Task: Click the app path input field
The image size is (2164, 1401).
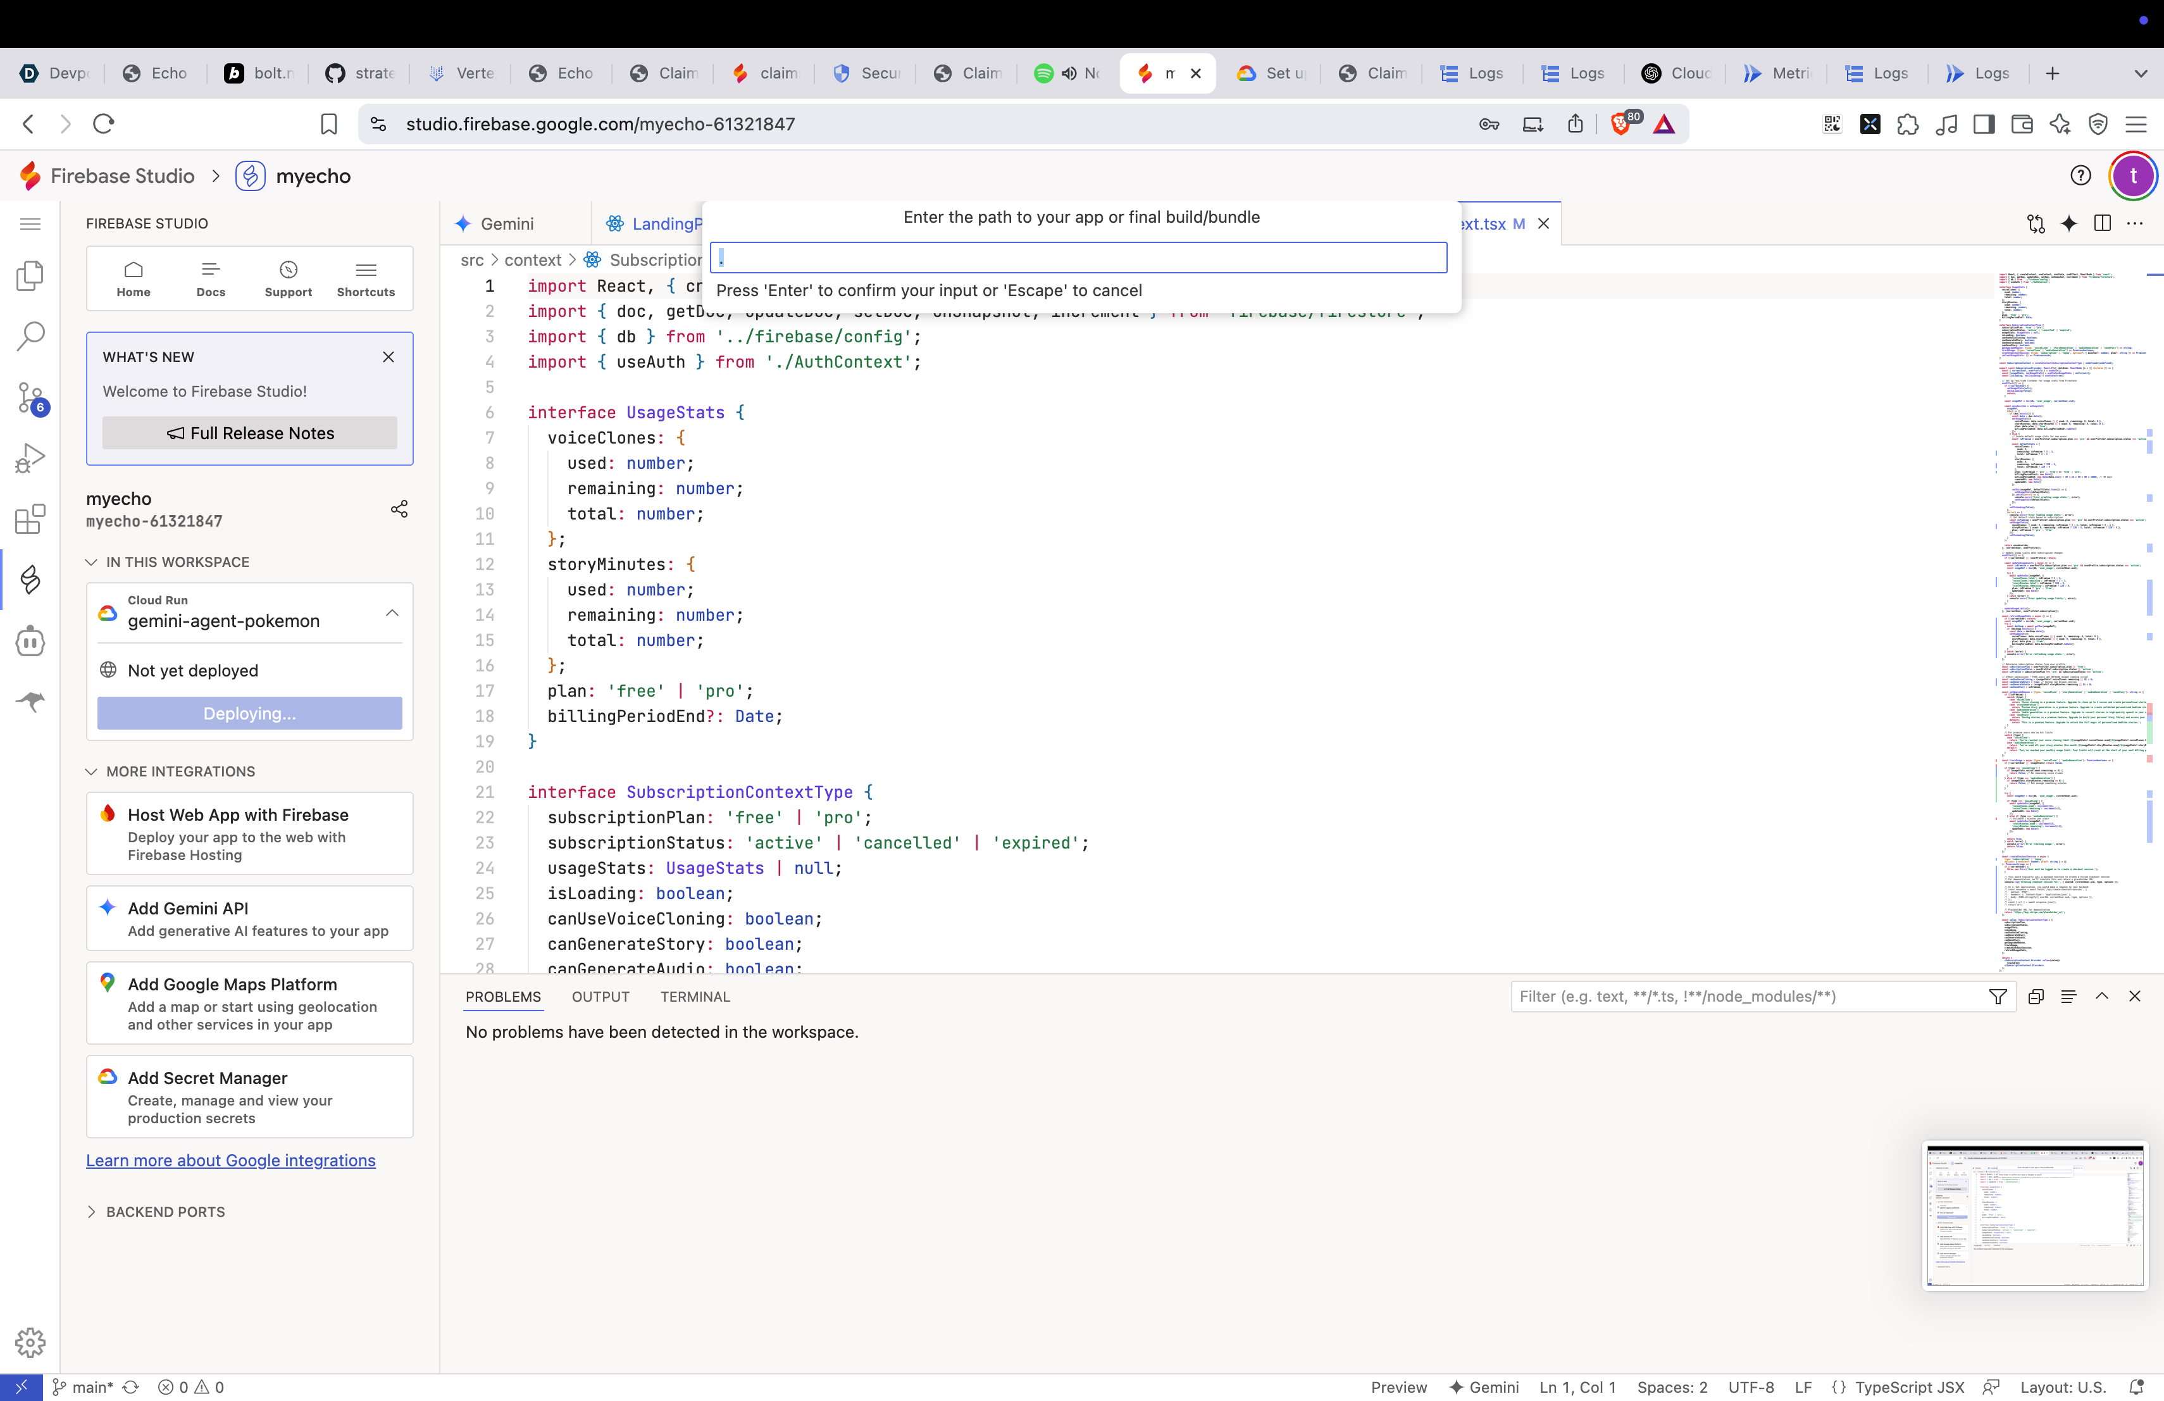Action: [x=1078, y=258]
